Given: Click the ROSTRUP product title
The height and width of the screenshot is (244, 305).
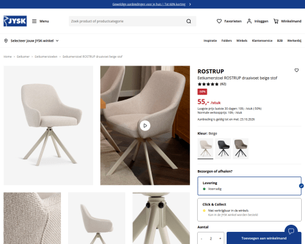Looking at the screenshot, I should click(211, 71).
